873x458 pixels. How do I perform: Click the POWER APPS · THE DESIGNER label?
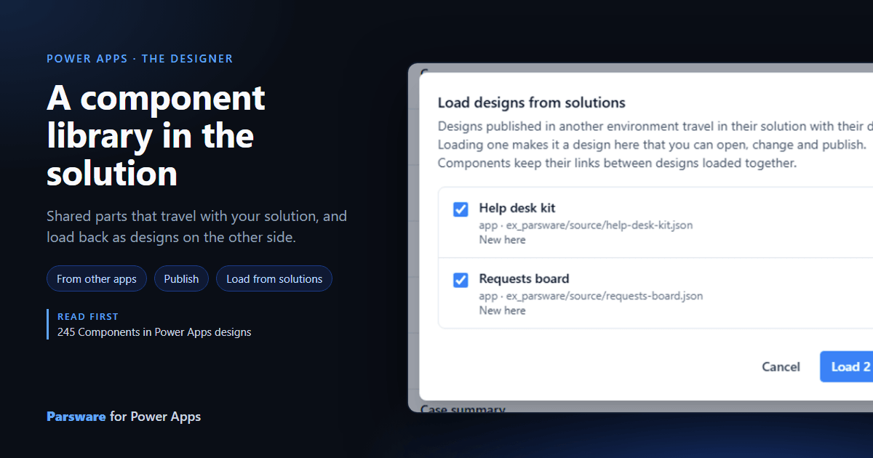(140, 59)
